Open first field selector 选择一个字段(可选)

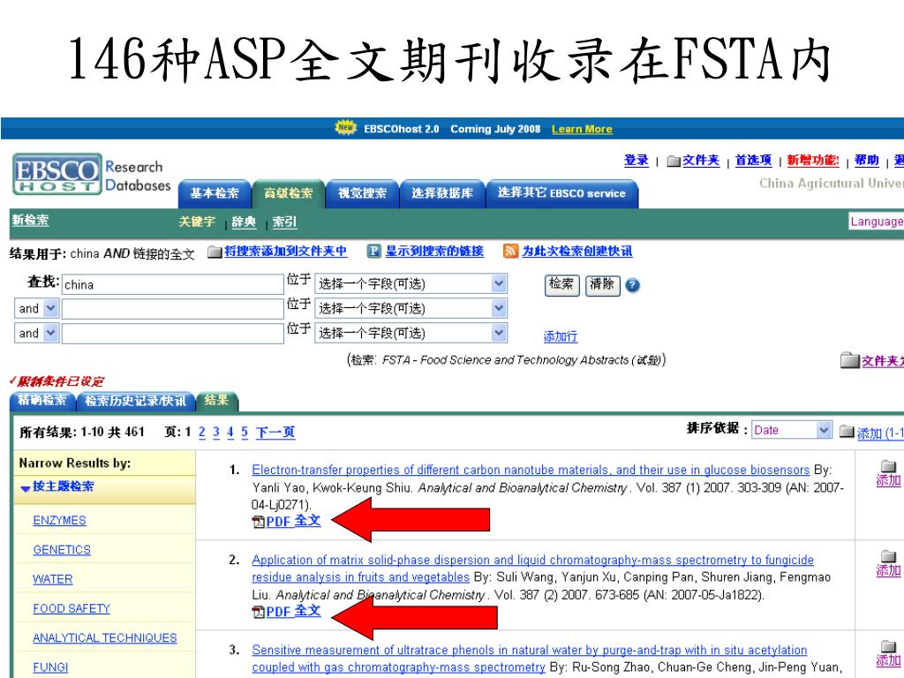(411, 283)
